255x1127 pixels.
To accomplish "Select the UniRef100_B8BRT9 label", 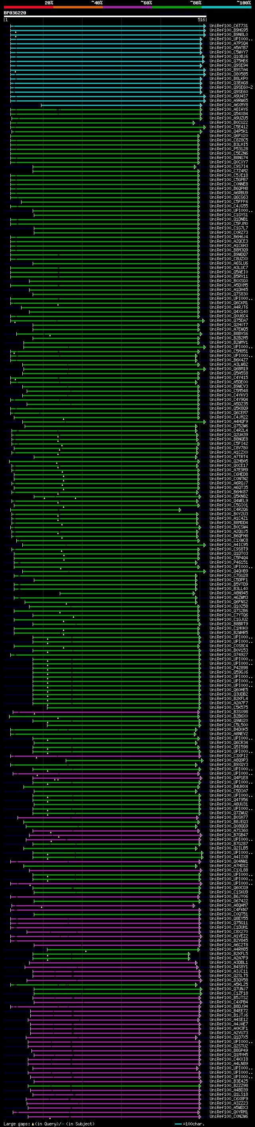I will [x=228, y=624].
